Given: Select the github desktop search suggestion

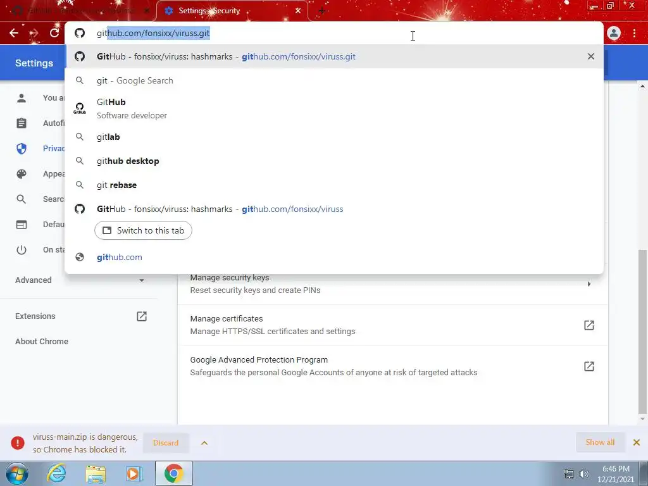Looking at the screenshot, I should [334, 161].
